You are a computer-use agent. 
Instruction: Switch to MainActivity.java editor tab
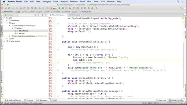(x=58, y=15)
